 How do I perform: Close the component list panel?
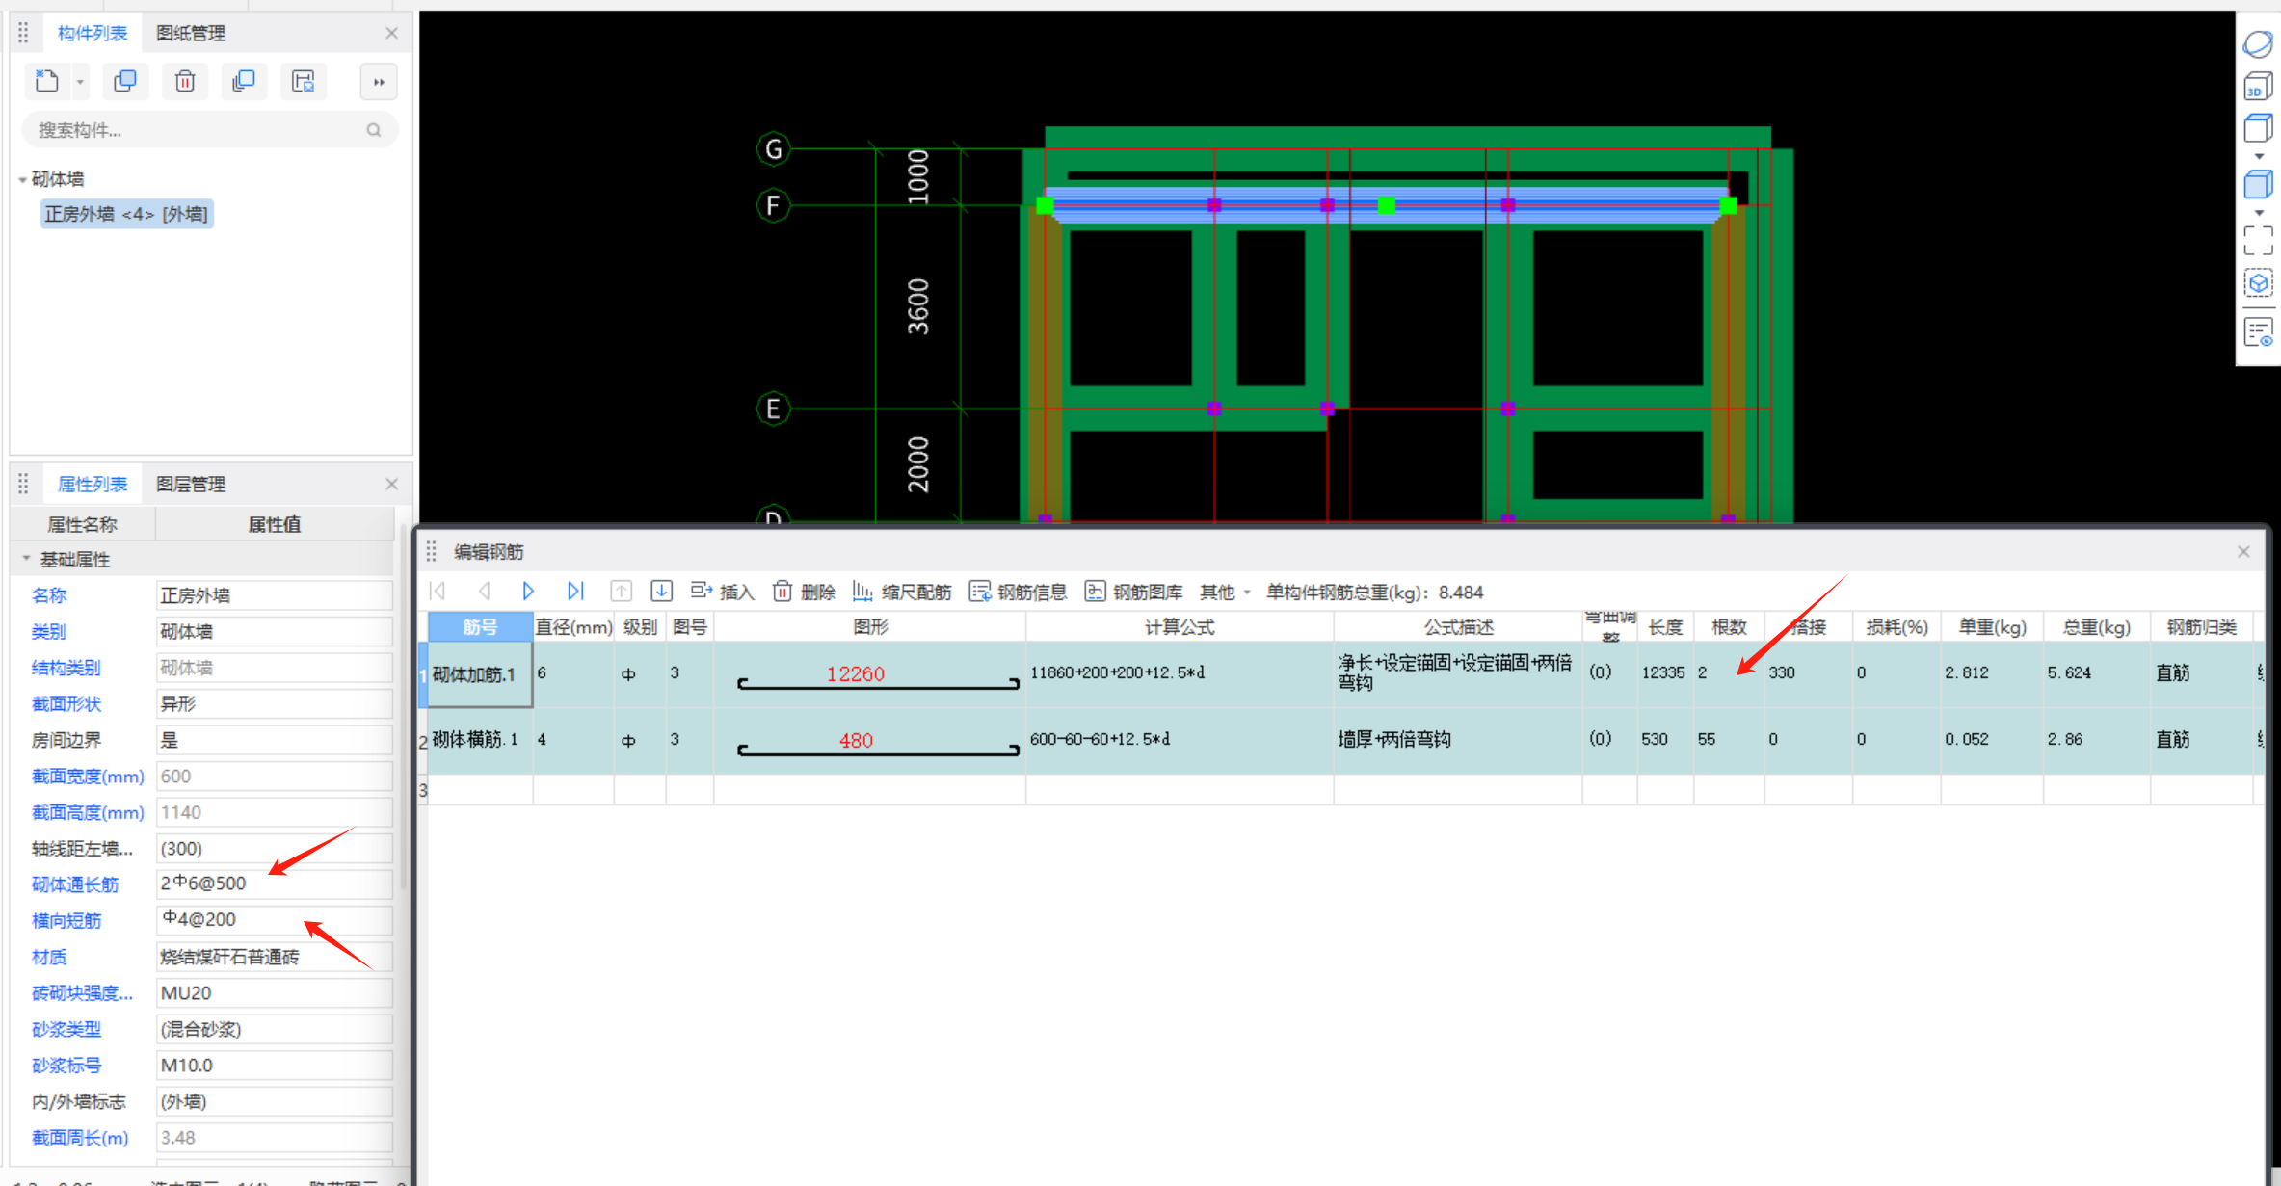point(391,33)
